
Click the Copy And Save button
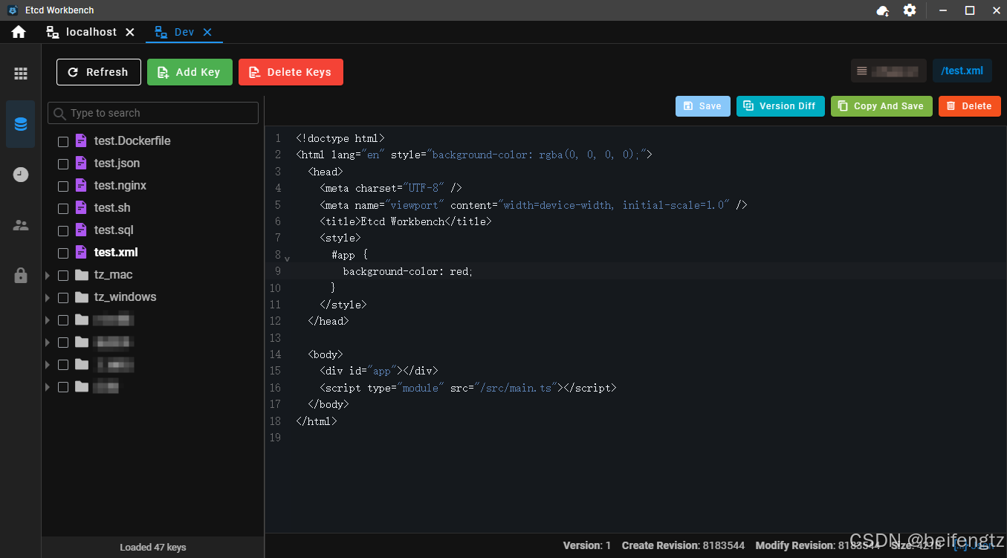click(x=881, y=106)
